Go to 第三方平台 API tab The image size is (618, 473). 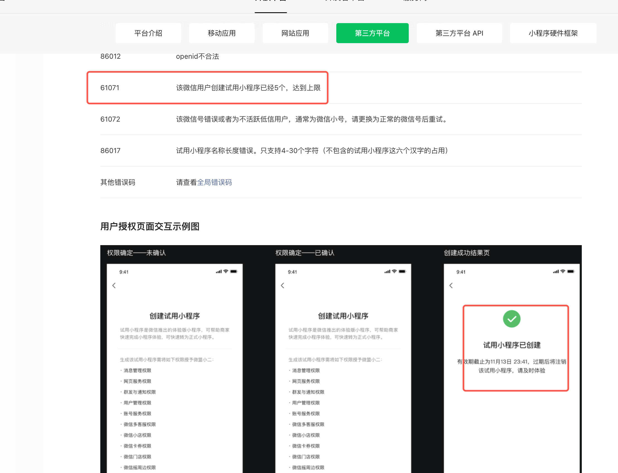point(459,33)
